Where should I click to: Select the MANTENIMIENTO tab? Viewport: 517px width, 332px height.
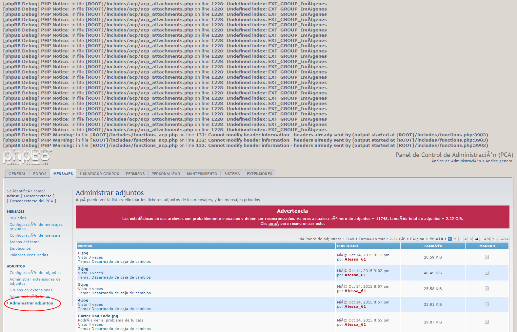[x=202, y=174]
